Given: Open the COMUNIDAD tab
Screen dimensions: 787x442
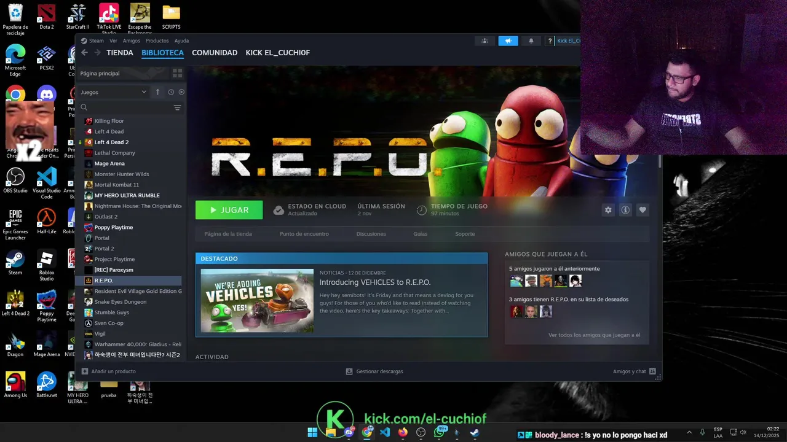Looking at the screenshot, I should point(215,53).
